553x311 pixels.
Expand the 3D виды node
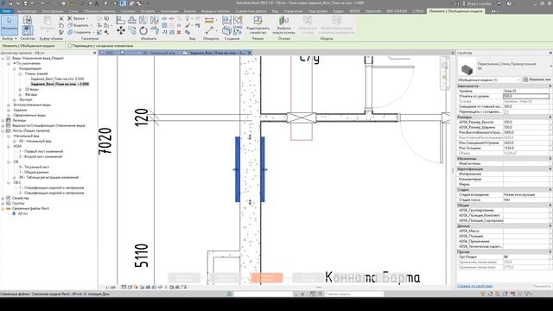coord(20,89)
